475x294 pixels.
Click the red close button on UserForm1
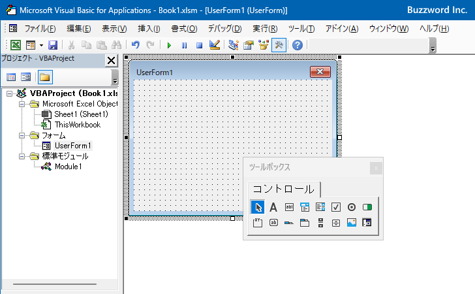320,72
